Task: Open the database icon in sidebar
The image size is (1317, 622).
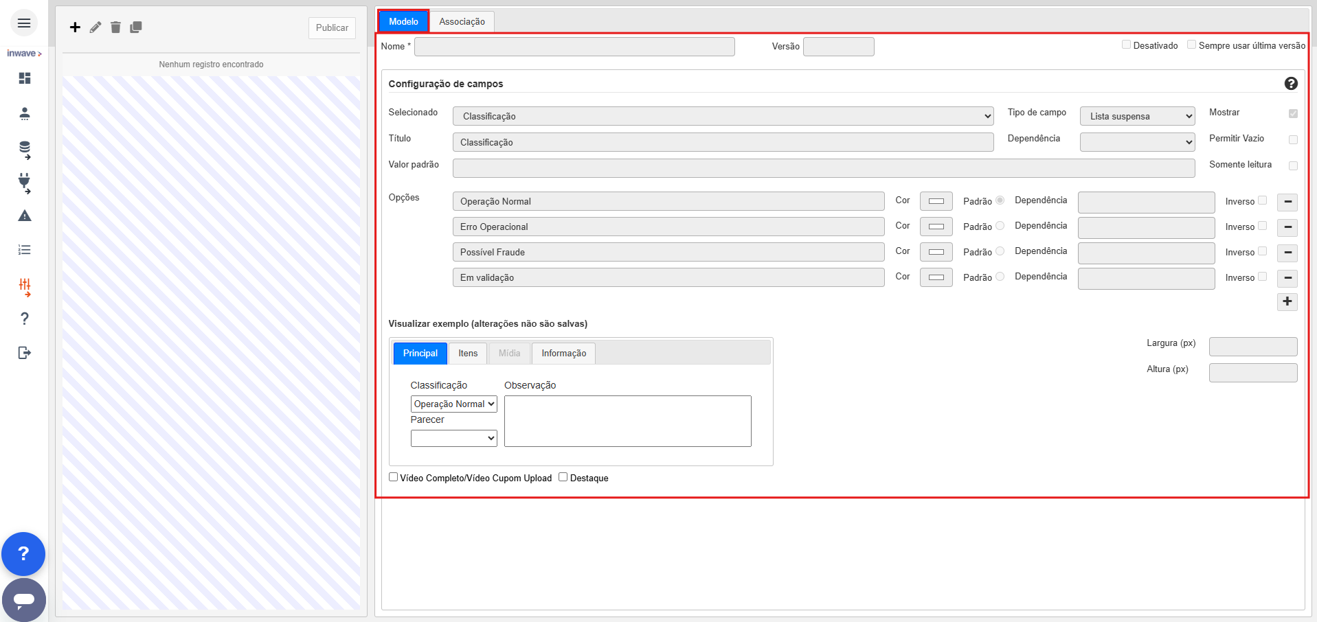Action: click(x=25, y=150)
